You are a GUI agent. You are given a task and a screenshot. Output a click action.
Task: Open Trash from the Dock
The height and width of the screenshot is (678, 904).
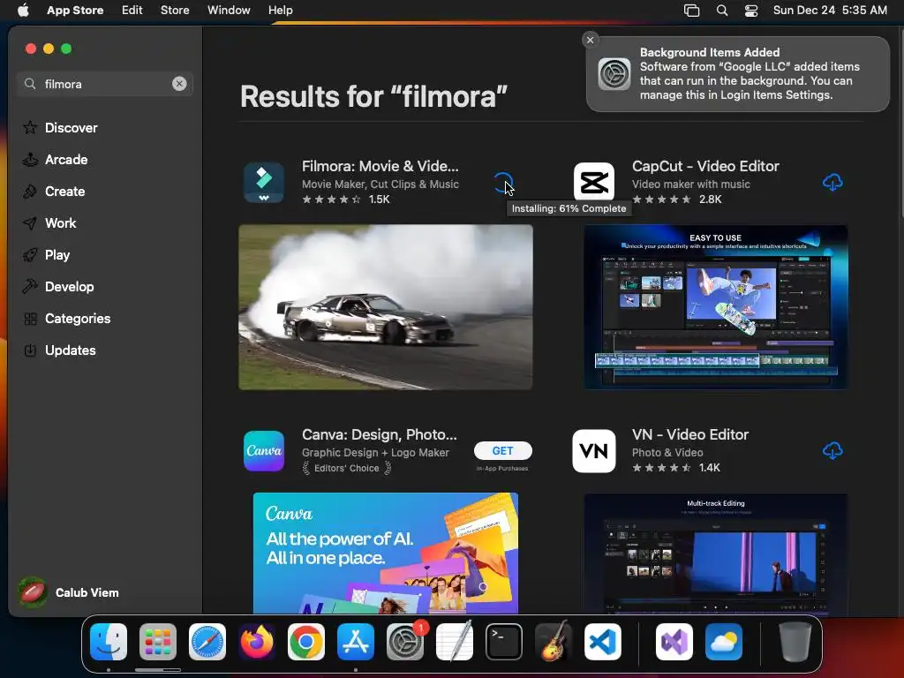point(795,641)
